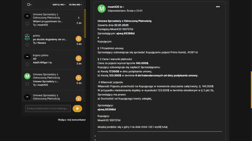This screenshot has width=252, height=141.
Task: Click the orange 4 unread badge on primo
Action: [79, 39]
